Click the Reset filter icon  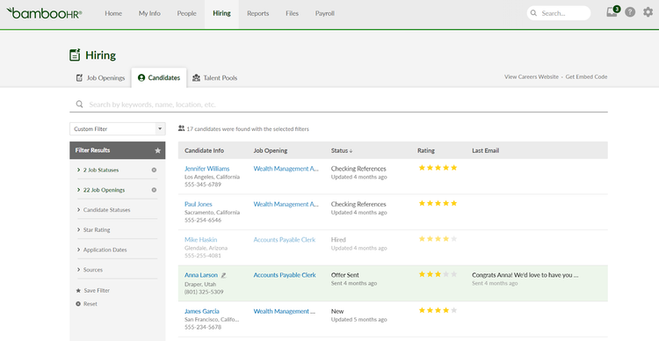(78, 303)
